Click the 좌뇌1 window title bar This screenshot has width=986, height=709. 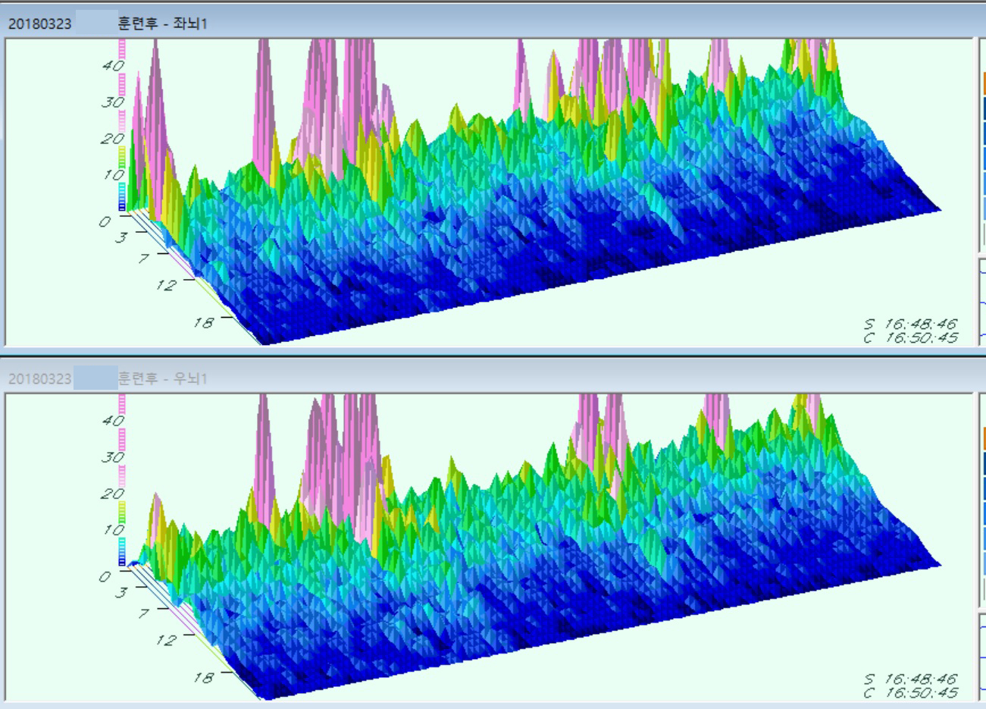485,23
